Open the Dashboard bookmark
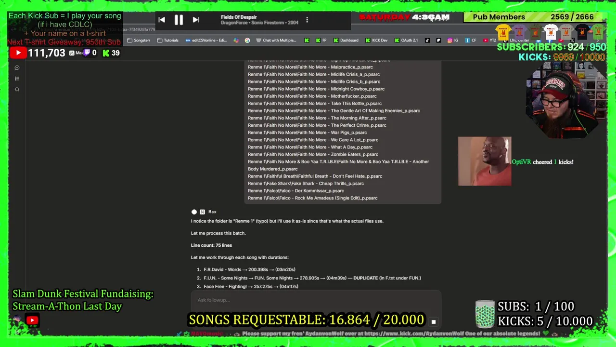 click(346, 40)
